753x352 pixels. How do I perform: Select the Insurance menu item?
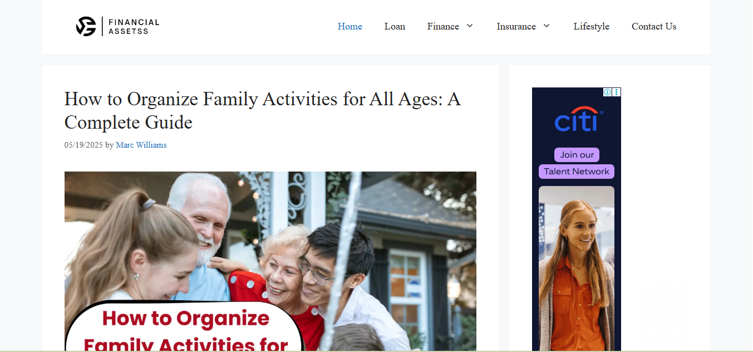(516, 26)
